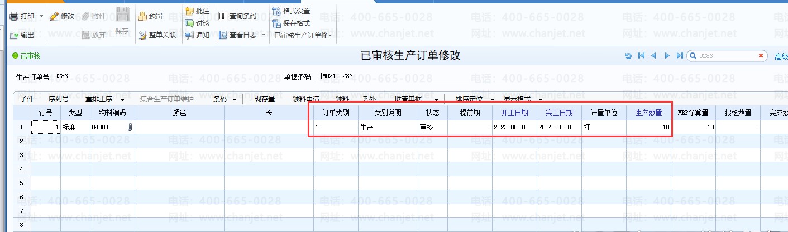
Task: Click the 计量单位 column header
Action: pyautogui.click(x=604, y=113)
